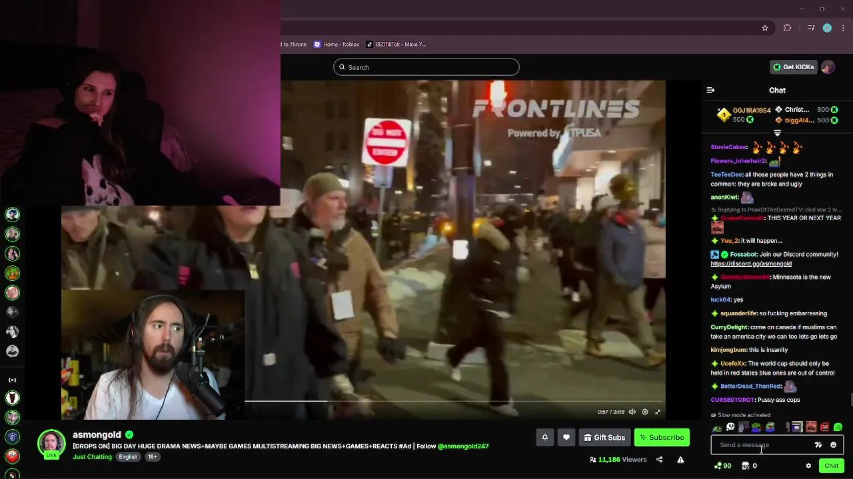The height and width of the screenshot is (479, 853).
Task: Open the 7TV emote menu
Action: point(818,445)
